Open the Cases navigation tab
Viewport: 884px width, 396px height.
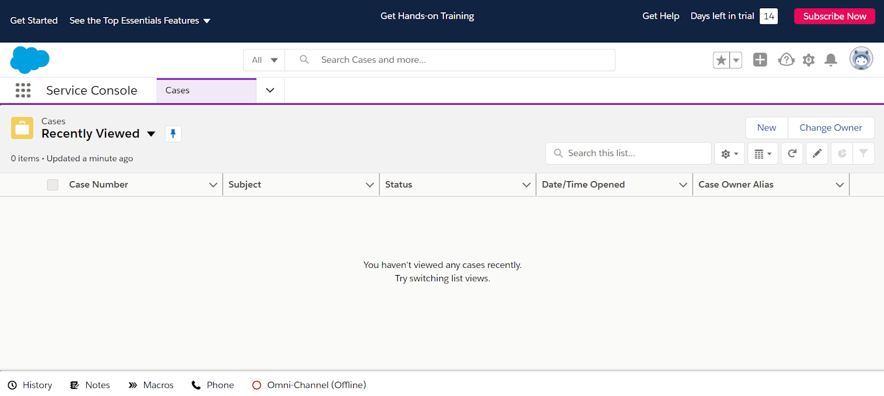206,91
